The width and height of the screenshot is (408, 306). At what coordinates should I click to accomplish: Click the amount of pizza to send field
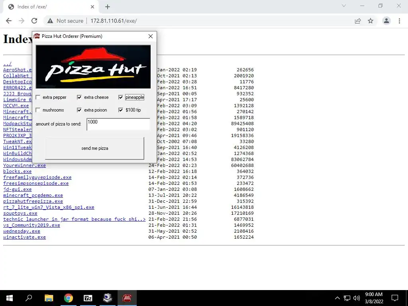tap(118, 124)
